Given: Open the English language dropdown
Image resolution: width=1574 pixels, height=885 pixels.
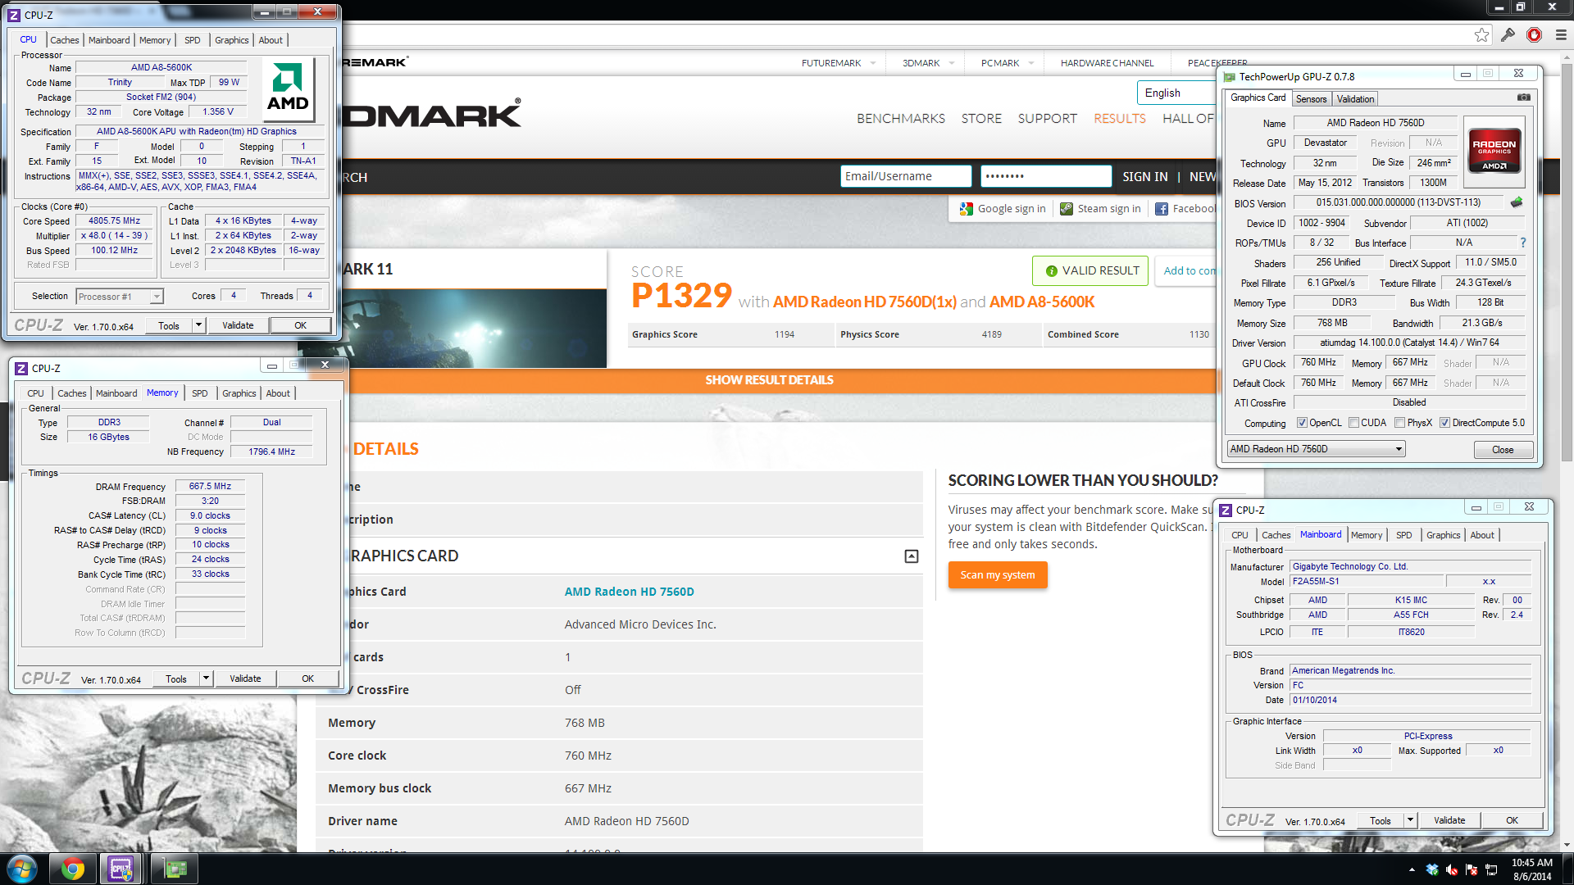Looking at the screenshot, I should click(1177, 93).
